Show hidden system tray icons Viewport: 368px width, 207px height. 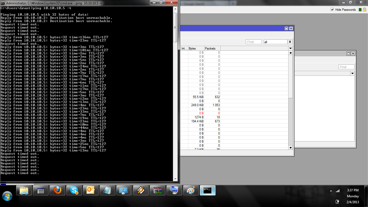click(331, 191)
